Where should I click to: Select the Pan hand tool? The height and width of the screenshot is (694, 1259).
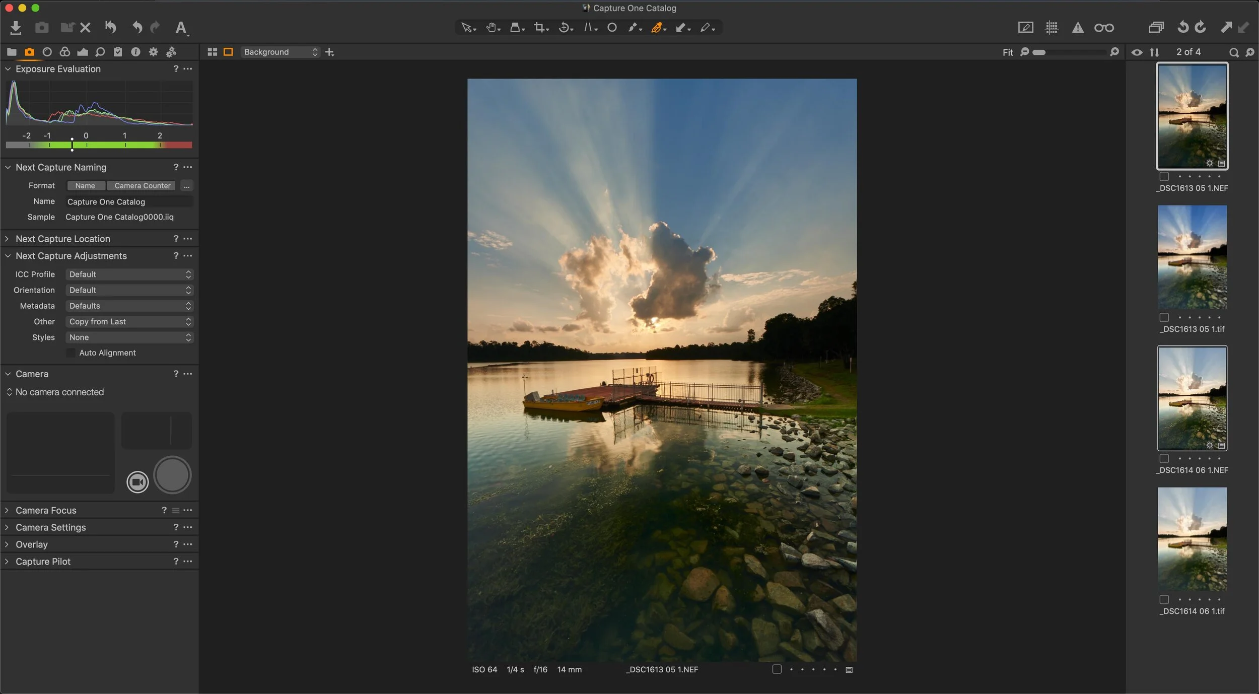tap(491, 28)
